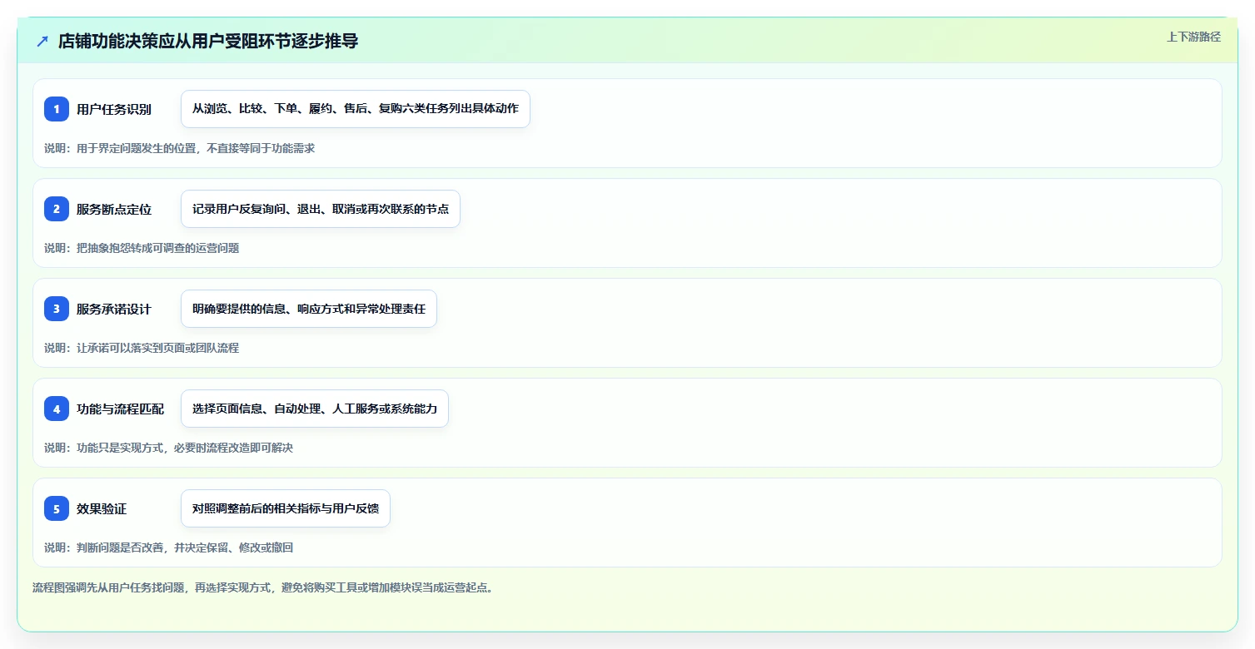Click the footer caption starting 流程图强调
Image resolution: width=1255 pixels, height=649 pixels.
(x=263, y=587)
